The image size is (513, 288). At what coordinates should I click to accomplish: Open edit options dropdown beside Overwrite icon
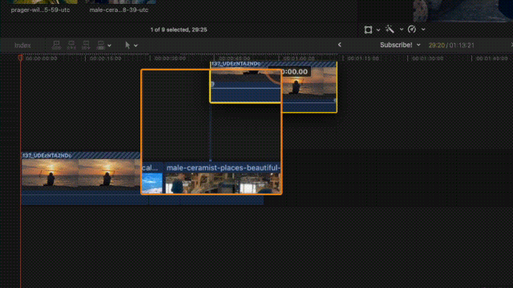coord(110,46)
